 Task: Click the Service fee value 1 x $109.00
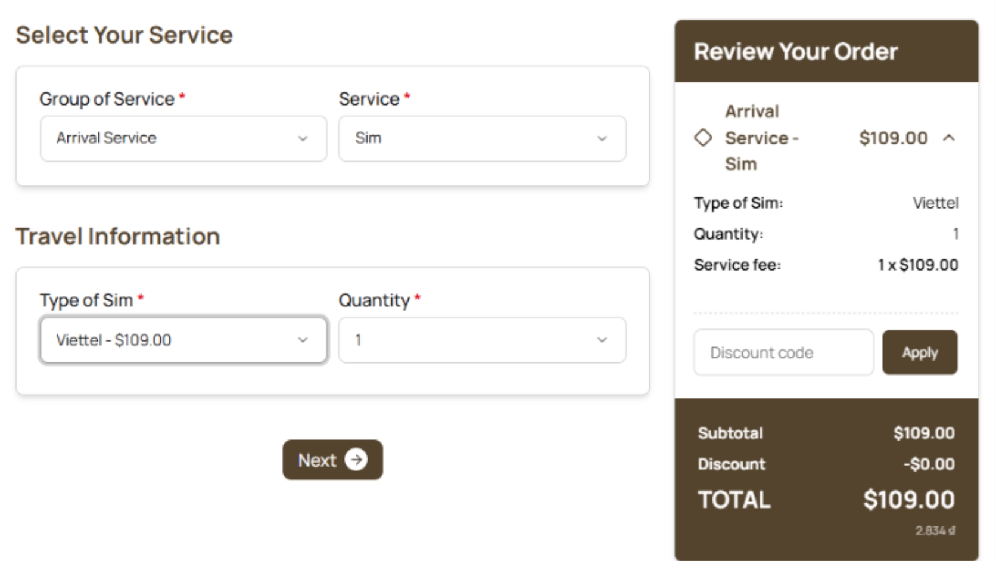[x=918, y=265]
